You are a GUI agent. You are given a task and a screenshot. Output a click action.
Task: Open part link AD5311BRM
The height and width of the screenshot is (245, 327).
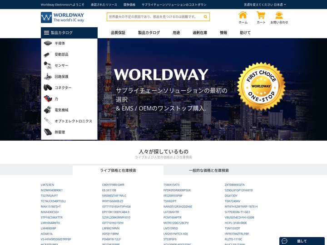110,234
